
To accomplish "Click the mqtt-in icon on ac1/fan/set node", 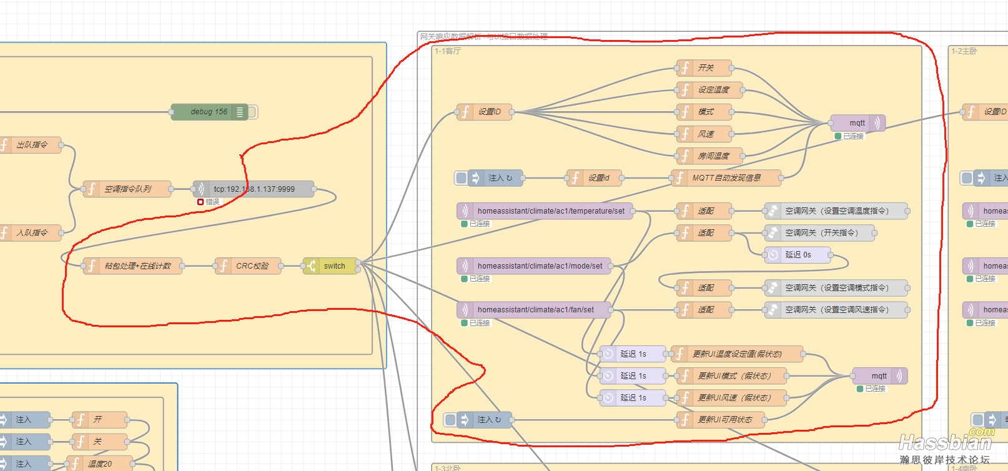I will [x=465, y=310].
